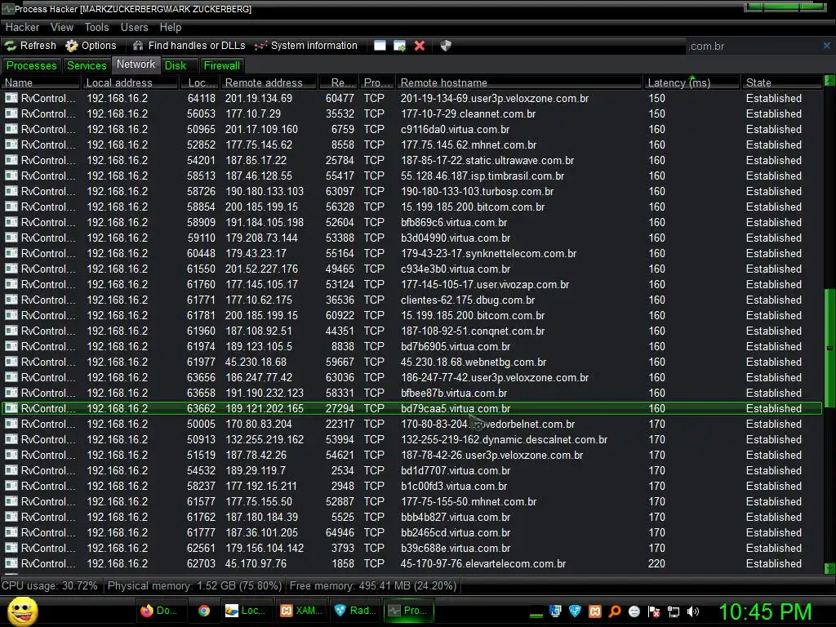
Task: Click the RvControl icon for local port 64118 row
Action: pyautogui.click(x=11, y=98)
